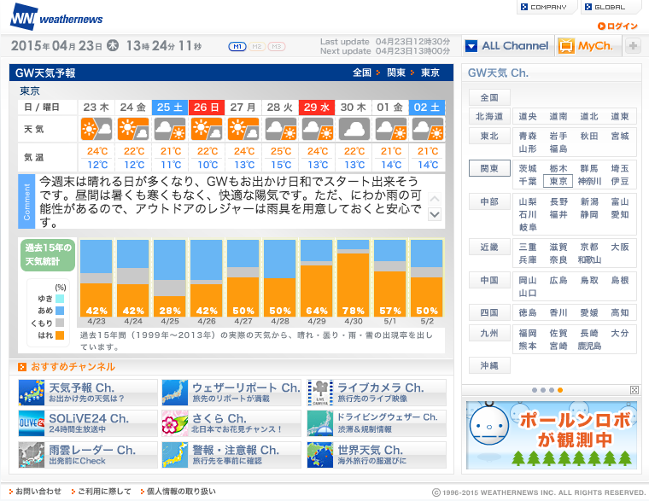Click the orange はれ legend swatch

pos(60,335)
